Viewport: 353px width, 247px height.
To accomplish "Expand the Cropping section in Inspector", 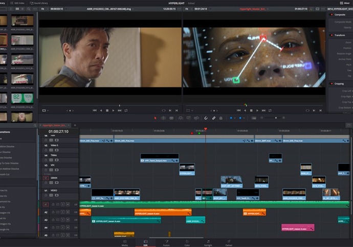I will coord(339,84).
